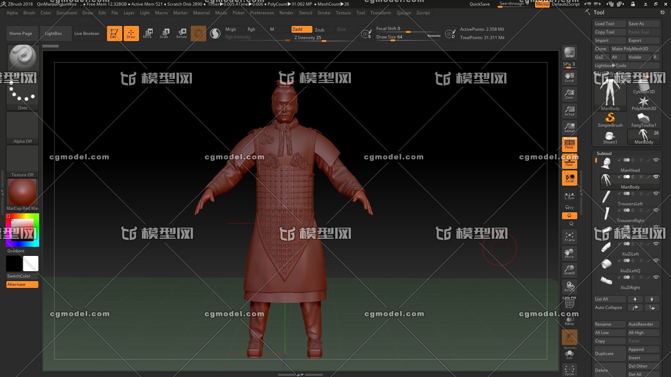Click the QuickSave button
Image resolution: width=671 pixels, height=377 pixels.
click(x=479, y=4)
